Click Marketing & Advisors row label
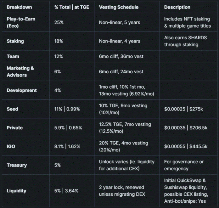 (20, 71)
